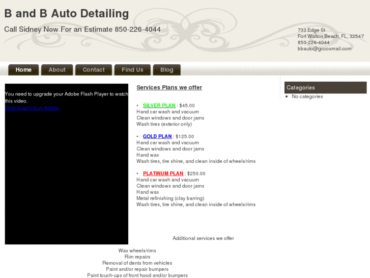Click the Categories sidebar header
Viewport: 370px width, 278px height.
pos(325,88)
